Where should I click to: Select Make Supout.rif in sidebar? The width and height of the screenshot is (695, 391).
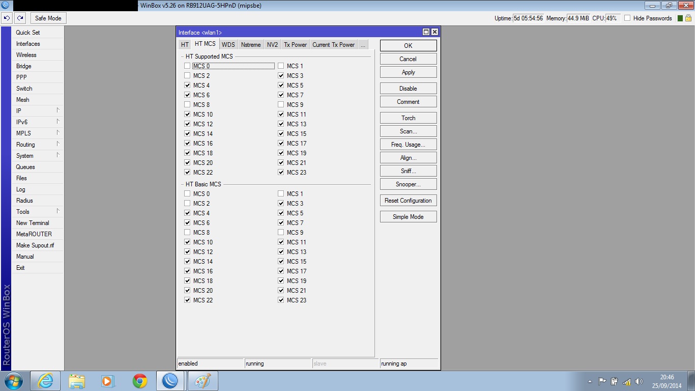[38, 245]
